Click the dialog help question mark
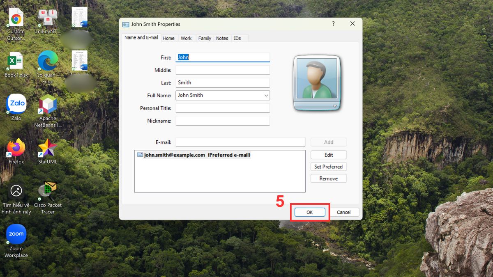The height and width of the screenshot is (277, 493). point(333,24)
